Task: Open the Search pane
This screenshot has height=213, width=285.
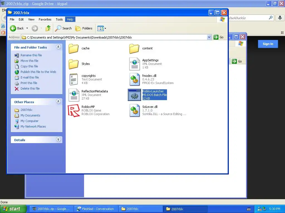Action: point(63,28)
